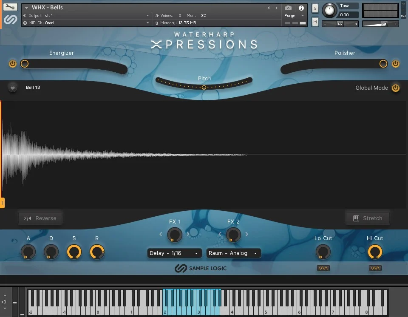408x317 pixels.
Task: Toggle the Polisher power button
Action: pyautogui.click(x=396, y=64)
